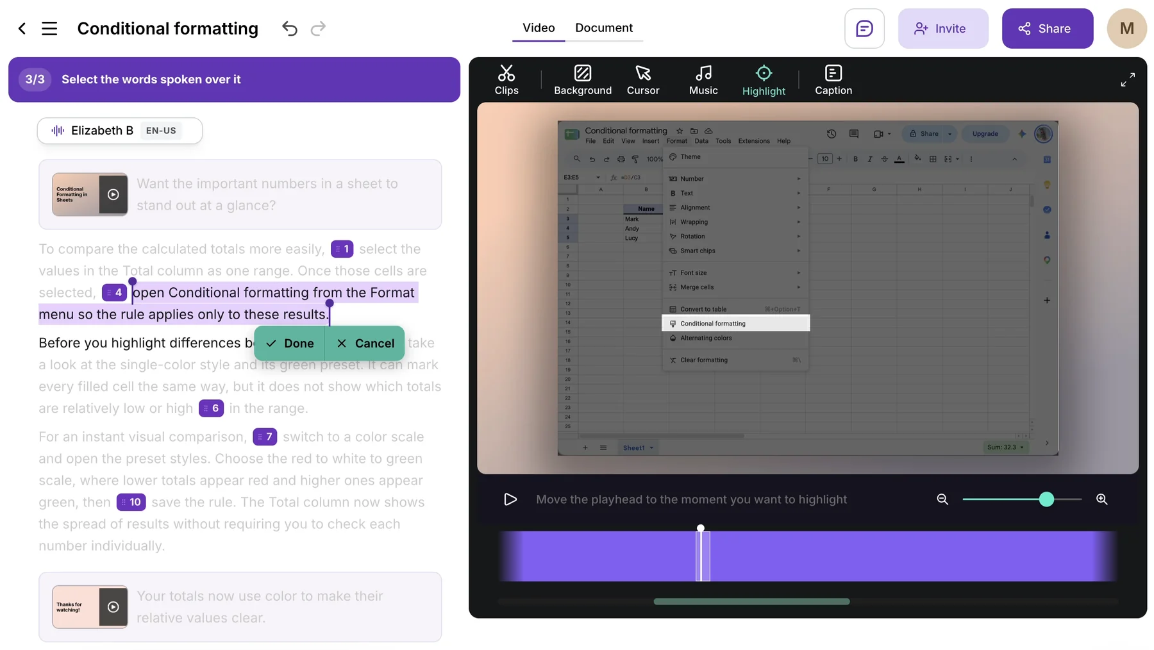The height and width of the screenshot is (650, 1154).
Task: Switch to the Video tab
Action: click(539, 28)
